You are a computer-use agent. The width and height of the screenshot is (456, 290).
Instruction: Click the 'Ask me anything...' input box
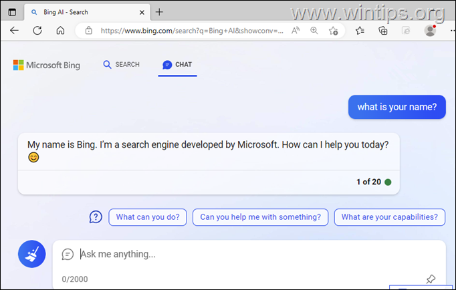pos(249,265)
